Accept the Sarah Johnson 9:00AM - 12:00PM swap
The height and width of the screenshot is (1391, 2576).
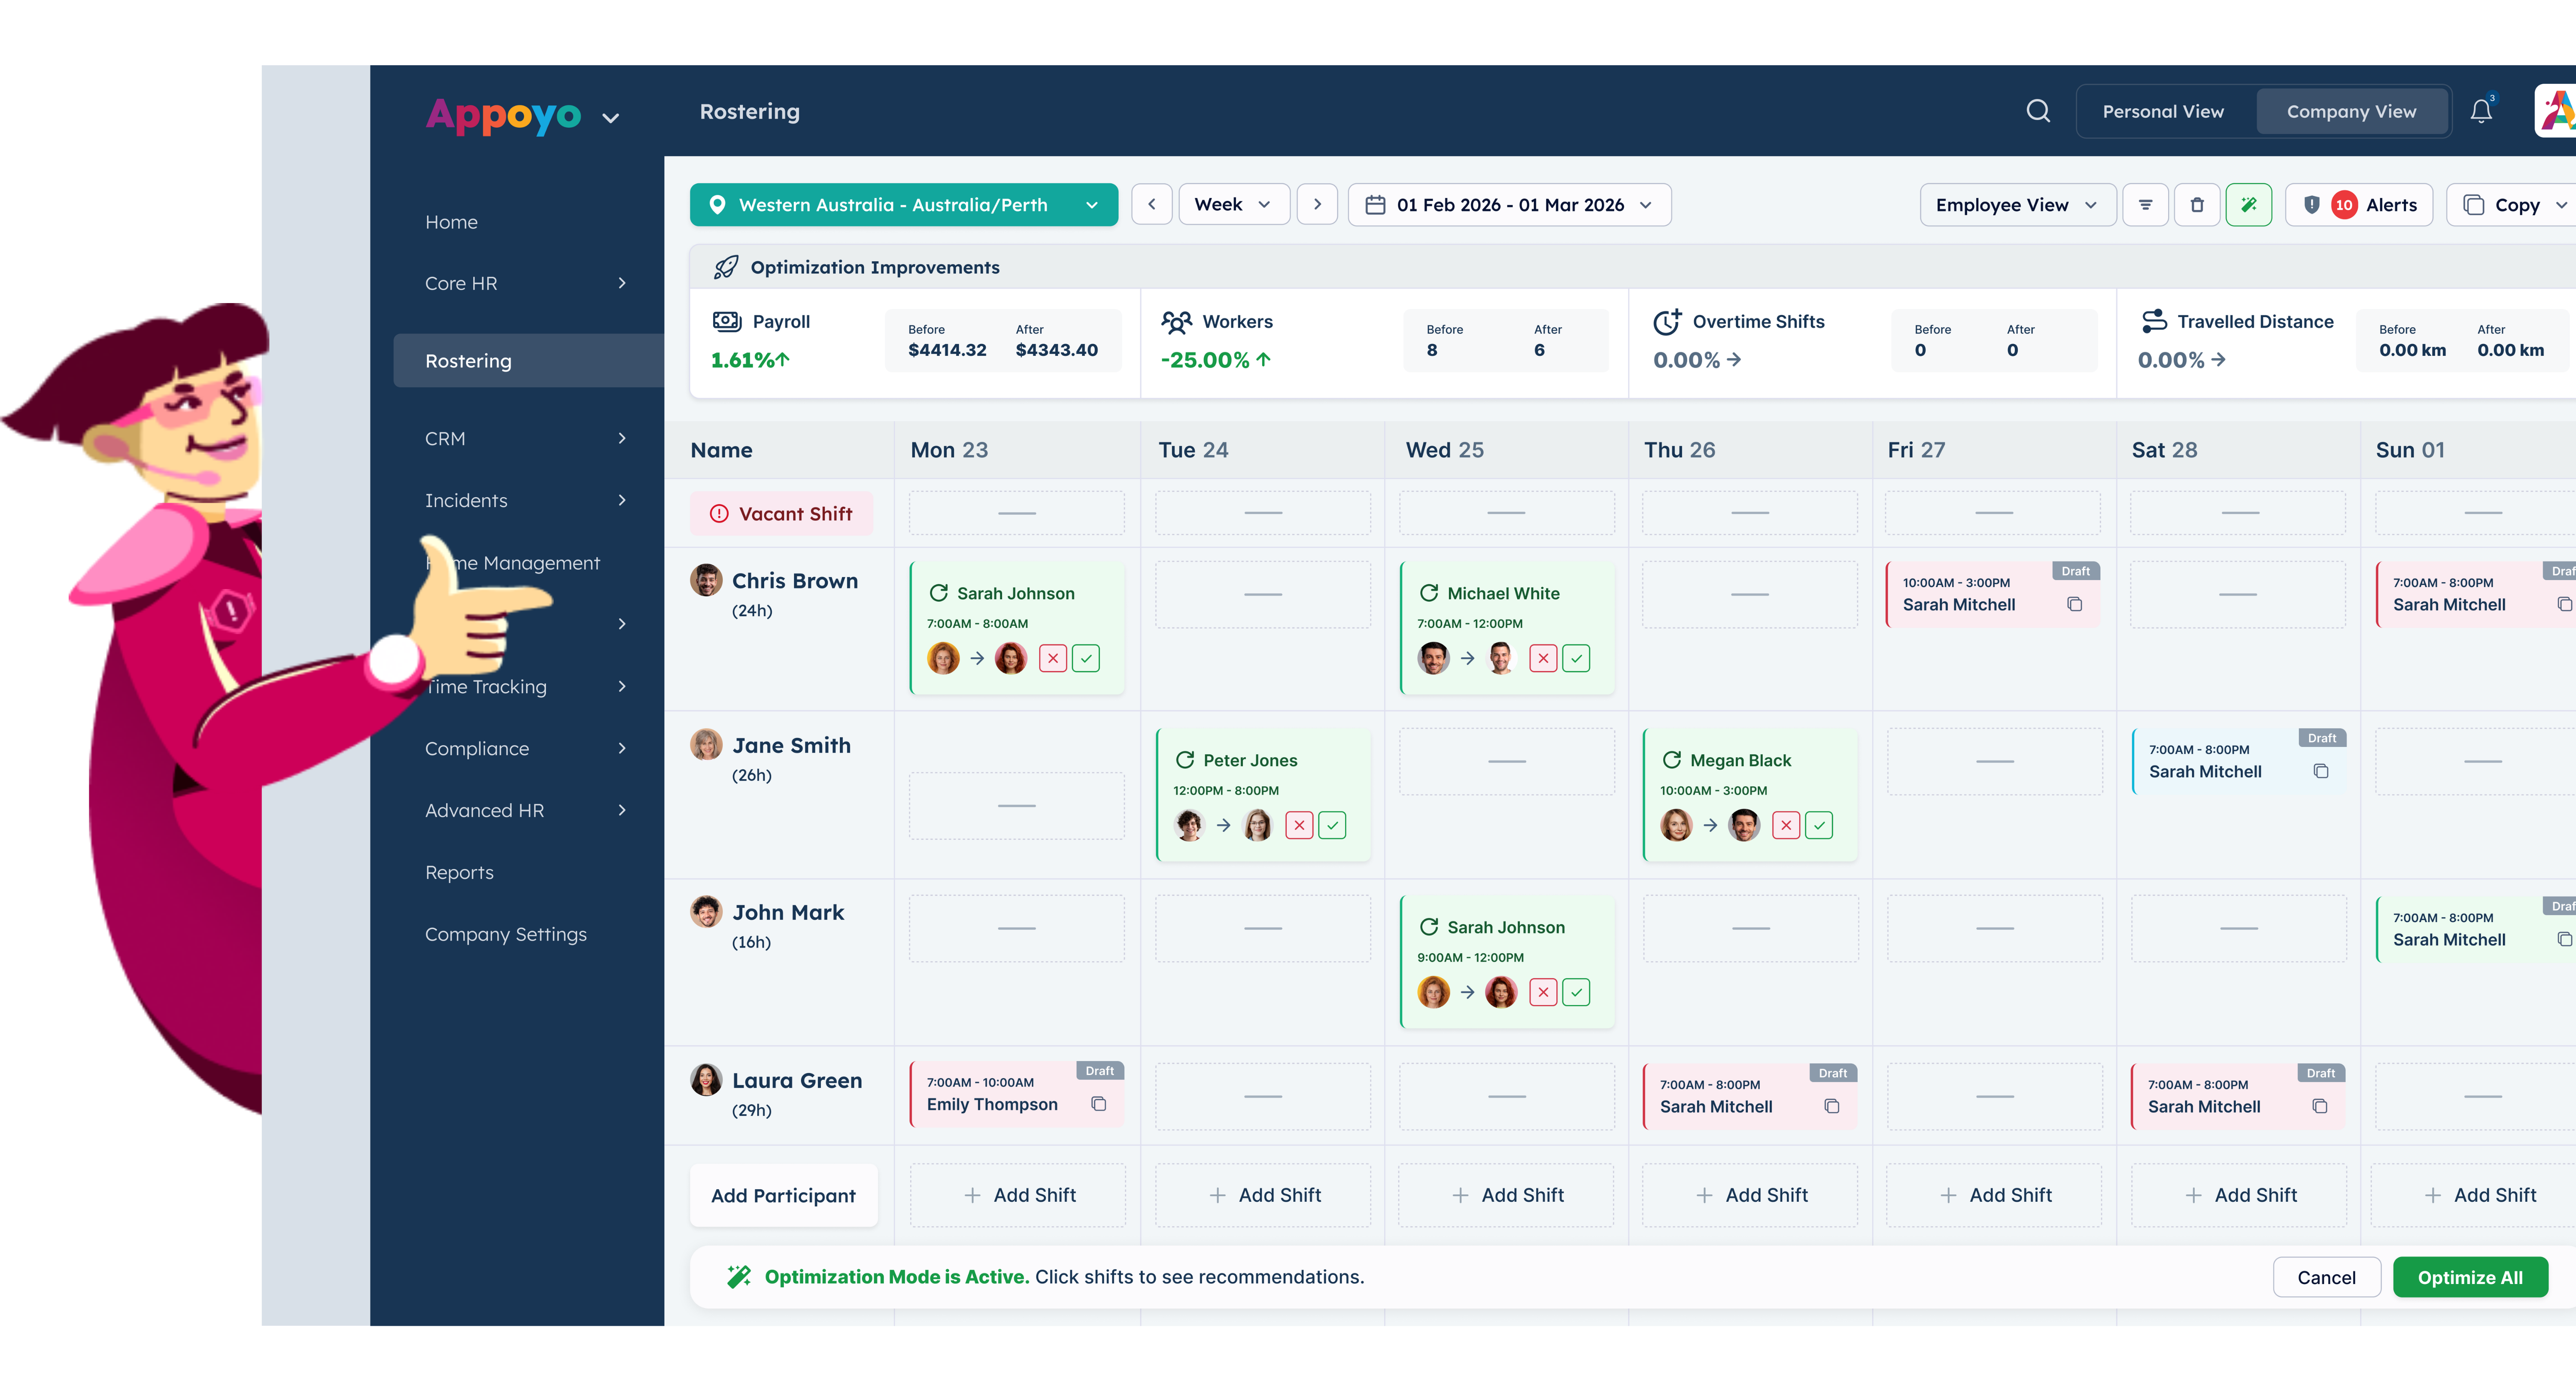(1576, 992)
